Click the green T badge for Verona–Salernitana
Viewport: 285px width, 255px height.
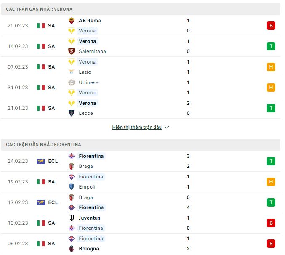pyautogui.click(x=271, y=46)
